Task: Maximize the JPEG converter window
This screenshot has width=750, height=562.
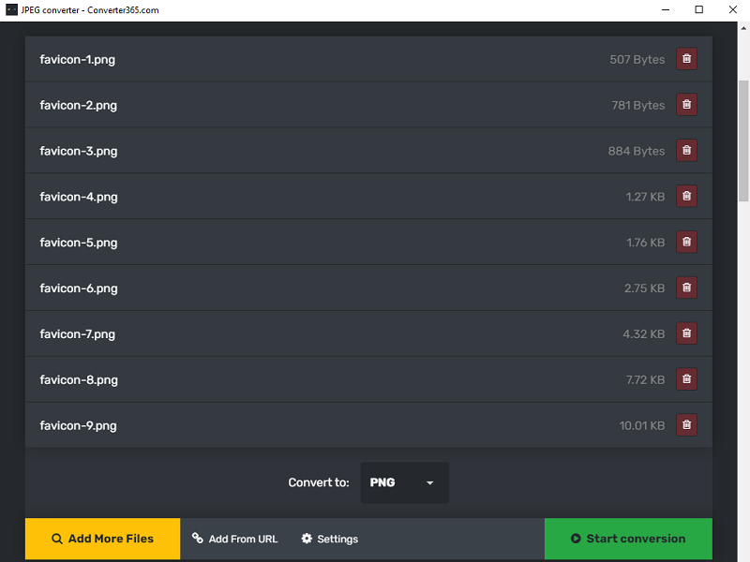Action: click(698, 9)
